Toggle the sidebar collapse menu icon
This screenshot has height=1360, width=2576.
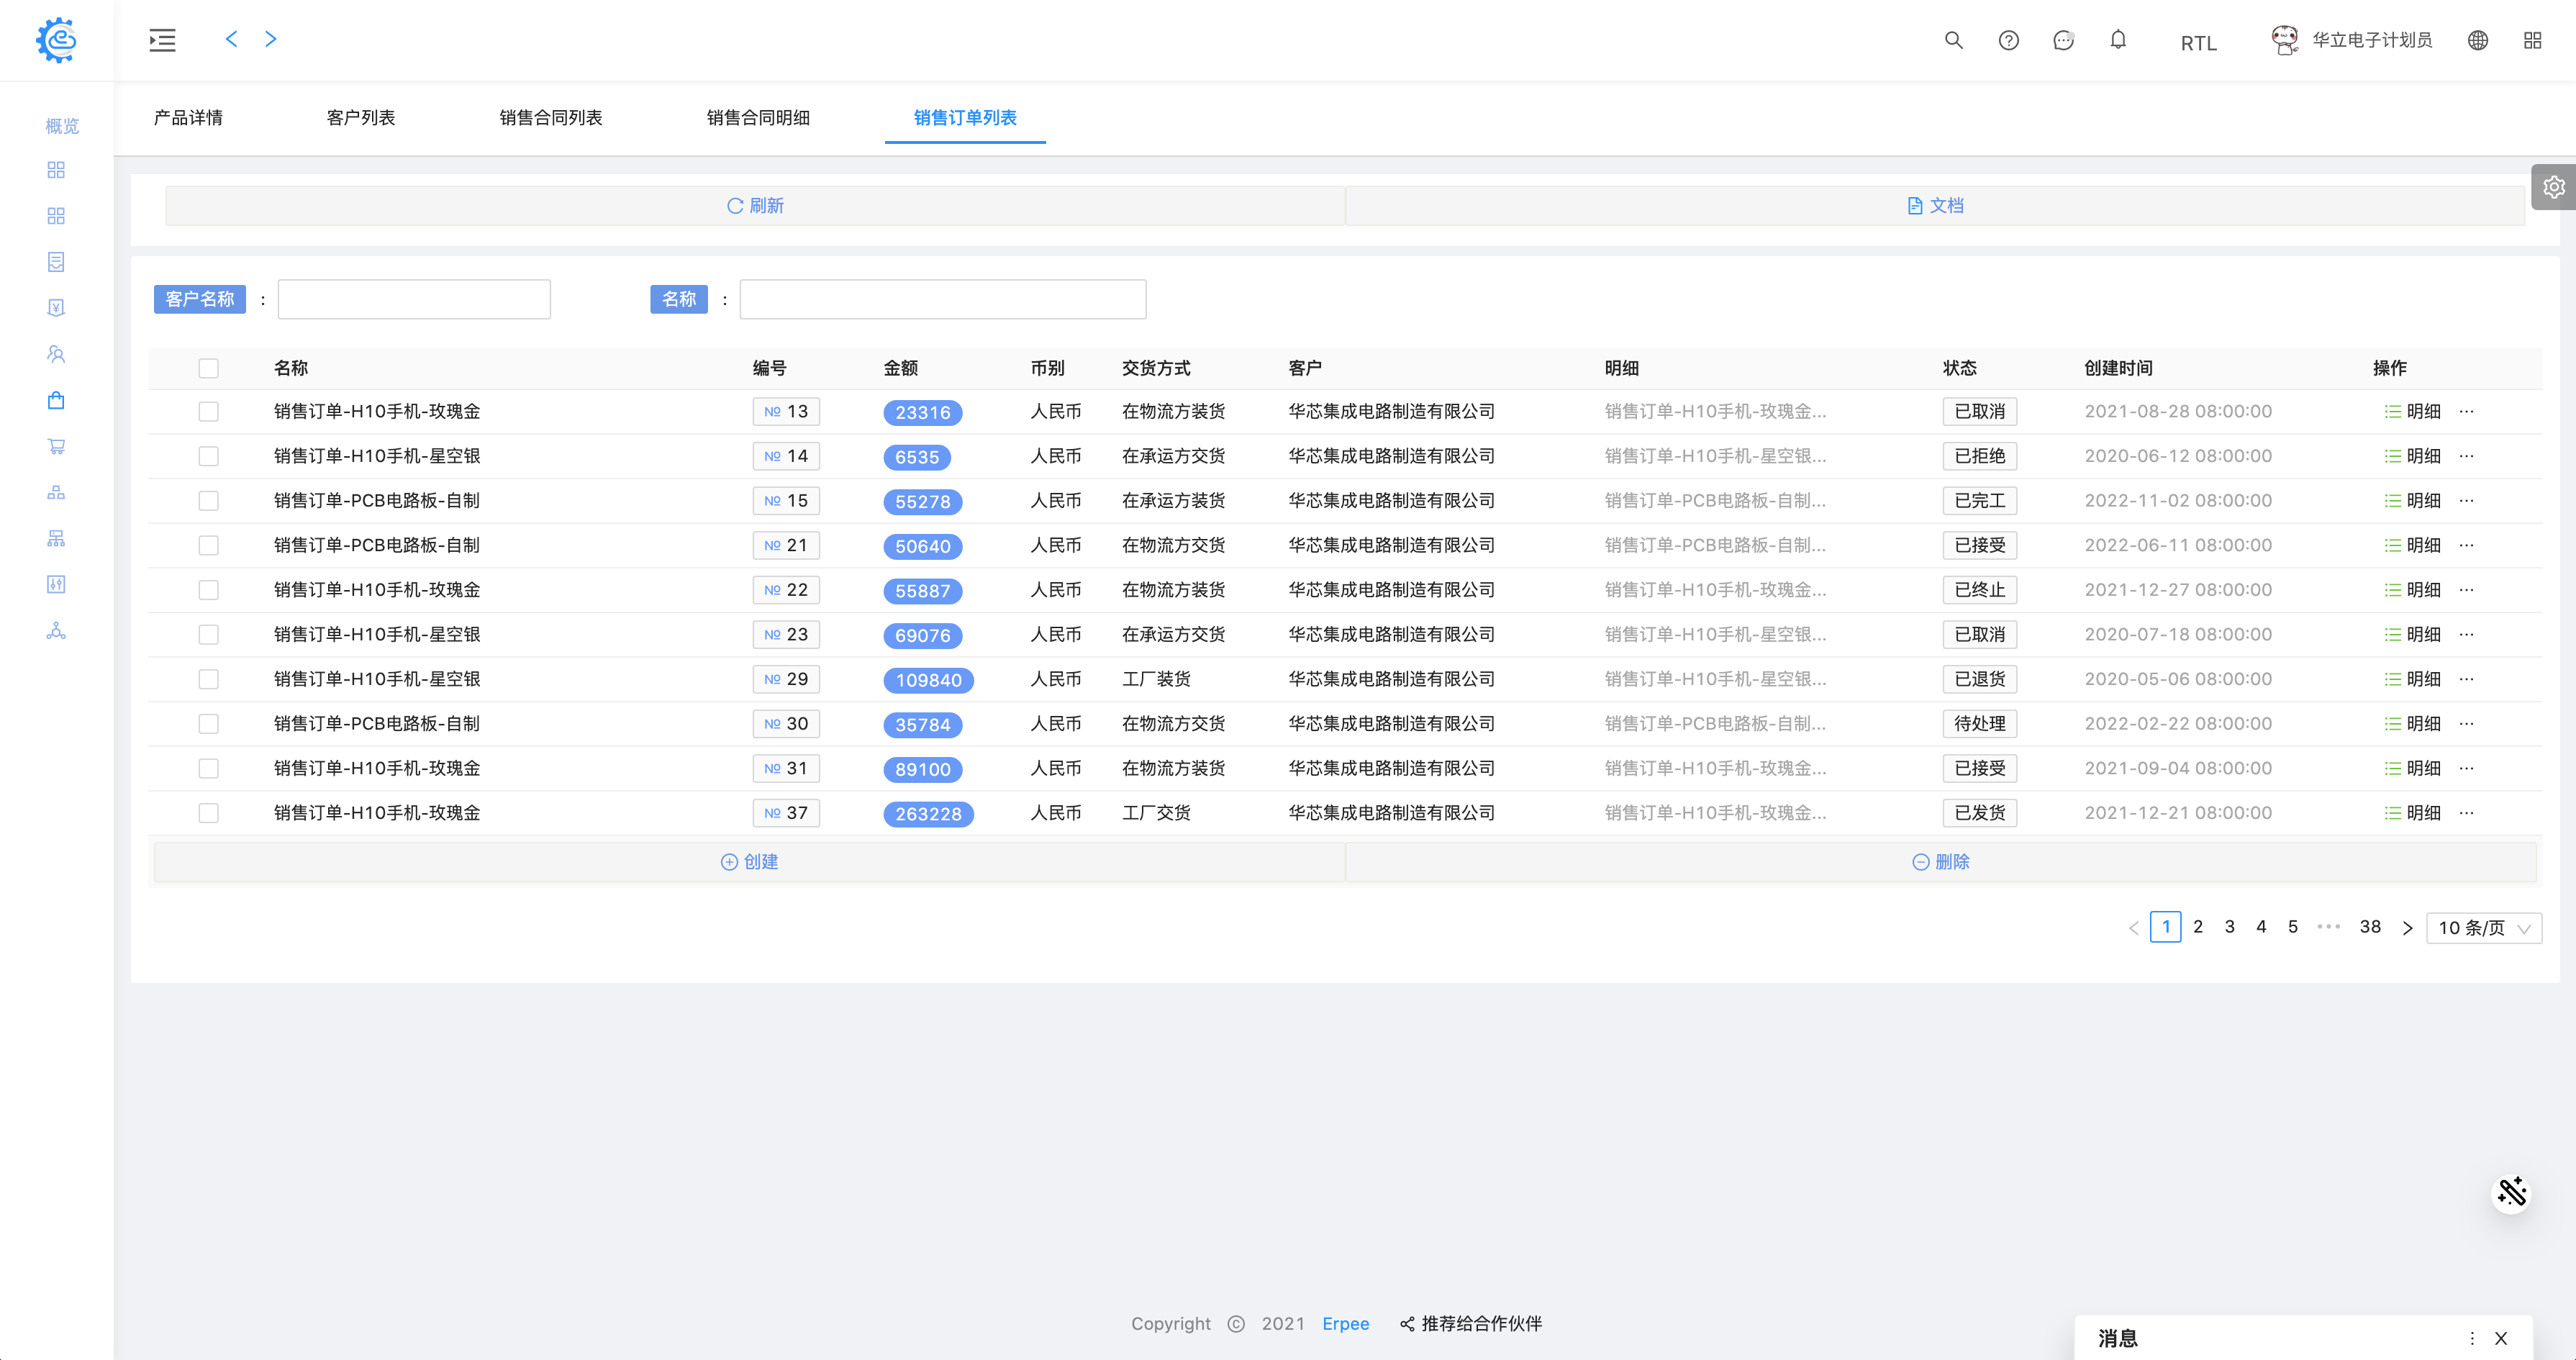click(x=162, y=40)
